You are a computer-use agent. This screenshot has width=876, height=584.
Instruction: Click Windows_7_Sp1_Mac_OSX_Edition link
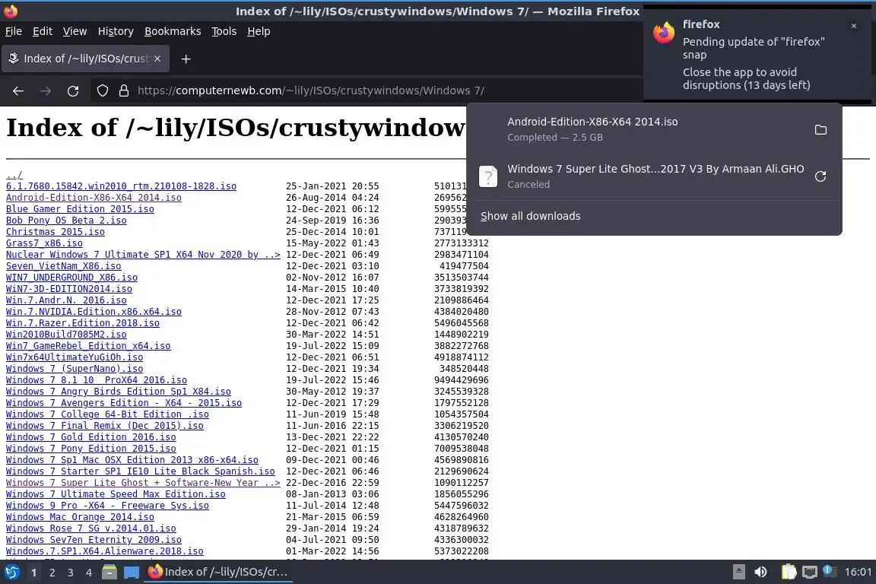(x=132, y=460)
